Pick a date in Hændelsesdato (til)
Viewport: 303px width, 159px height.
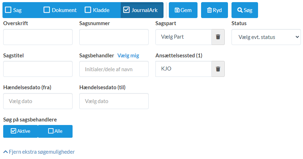114,101
